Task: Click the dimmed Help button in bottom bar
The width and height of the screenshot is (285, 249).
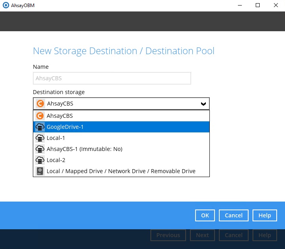Action: click(x=265, y=235)
